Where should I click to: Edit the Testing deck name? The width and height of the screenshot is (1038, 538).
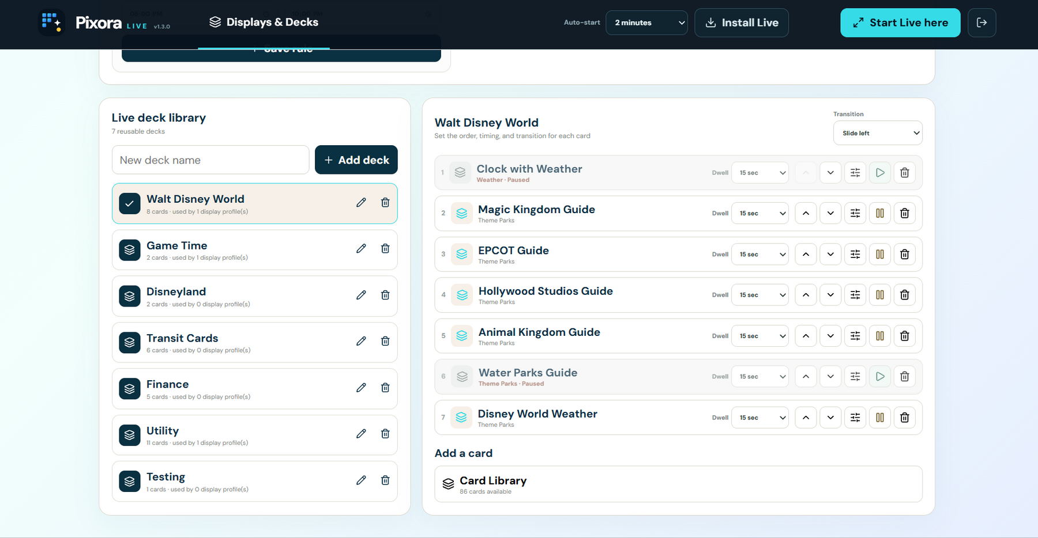click(x=361, y=480)
